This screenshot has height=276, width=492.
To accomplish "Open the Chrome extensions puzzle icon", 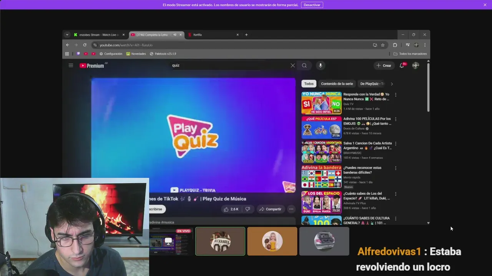I will [x=395, y=45].
